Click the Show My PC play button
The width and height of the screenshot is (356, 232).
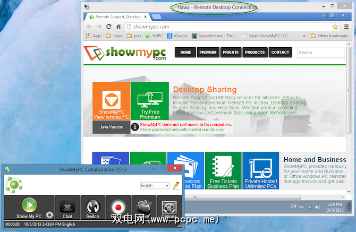point(29,205)
